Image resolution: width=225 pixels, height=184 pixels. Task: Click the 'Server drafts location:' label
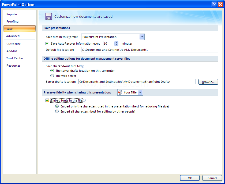pyautogui.click(x=61, y=82)
